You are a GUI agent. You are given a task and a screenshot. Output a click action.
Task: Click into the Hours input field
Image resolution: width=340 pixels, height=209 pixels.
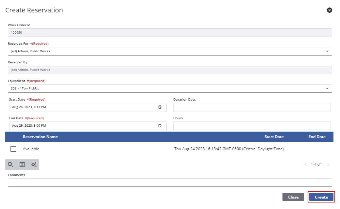tap(252, 126)
